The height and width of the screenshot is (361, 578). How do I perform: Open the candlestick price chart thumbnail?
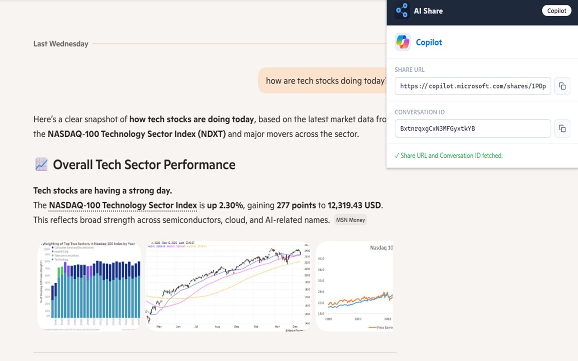point(228,287)
